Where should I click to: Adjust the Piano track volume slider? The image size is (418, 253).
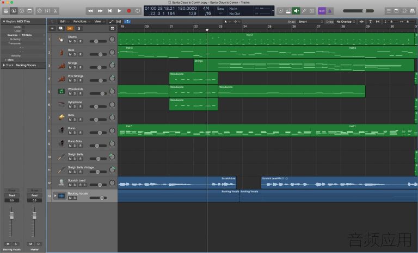[98, 132]
